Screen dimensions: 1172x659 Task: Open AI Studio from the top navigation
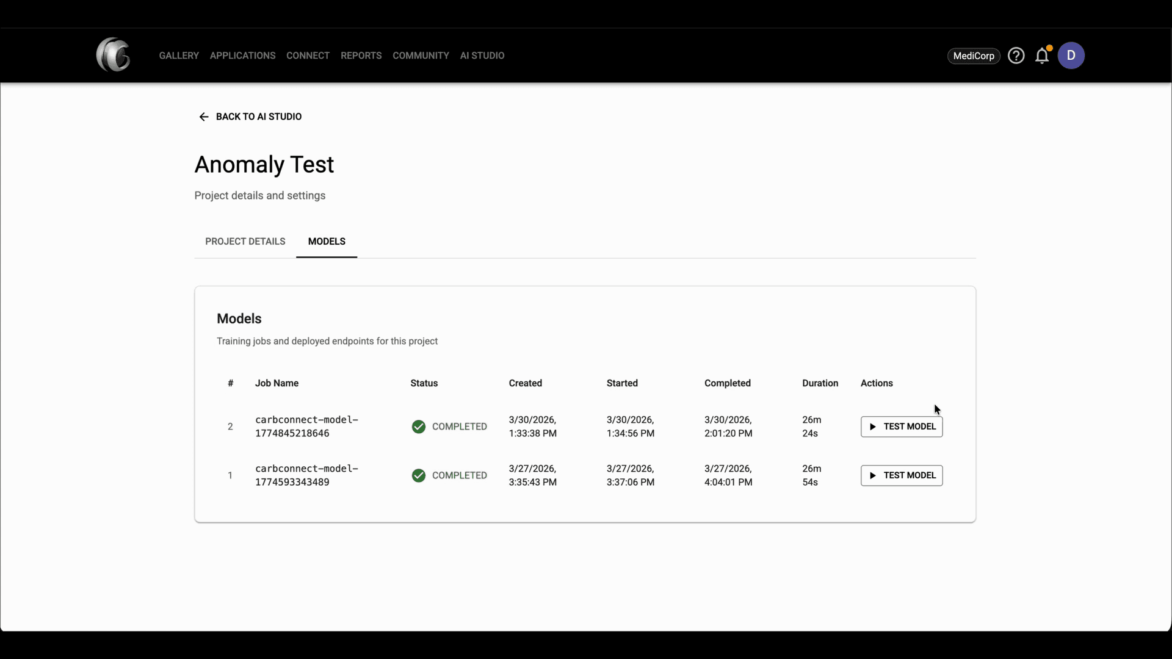(x=482, y=56)
